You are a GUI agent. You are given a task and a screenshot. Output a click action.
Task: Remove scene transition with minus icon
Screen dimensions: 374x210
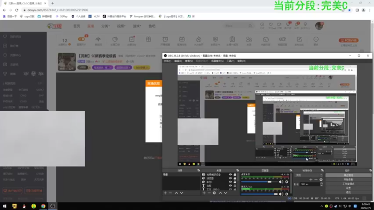(x=316, y=180)
